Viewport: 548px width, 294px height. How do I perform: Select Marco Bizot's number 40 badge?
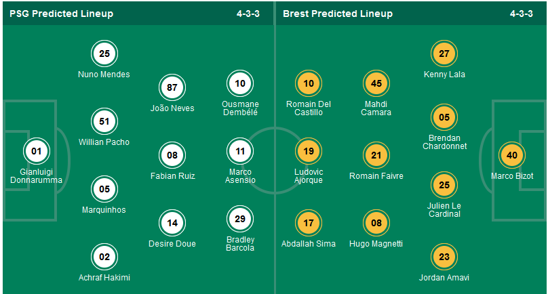(512, 155)
